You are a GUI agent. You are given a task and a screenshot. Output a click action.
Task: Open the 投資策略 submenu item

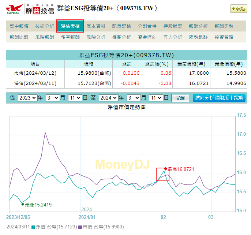pyautogui.click(x=224, y=37)
